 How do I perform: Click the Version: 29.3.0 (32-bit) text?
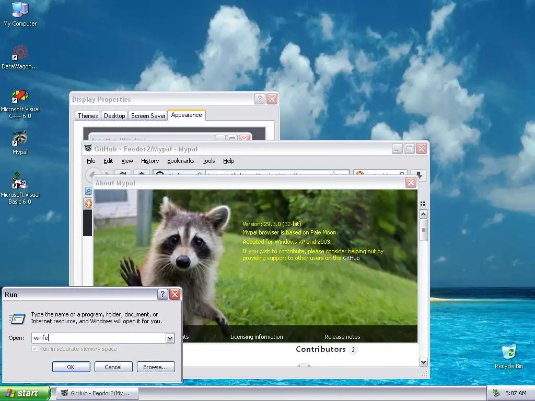(x=272, y=224)
